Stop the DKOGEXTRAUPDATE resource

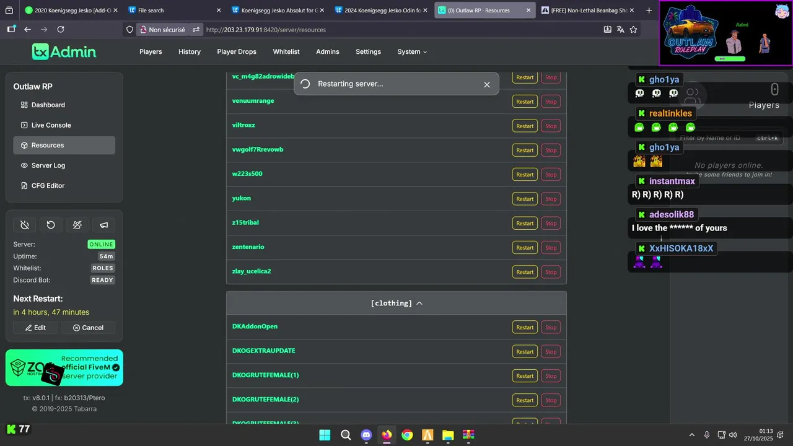coord(551,351)
